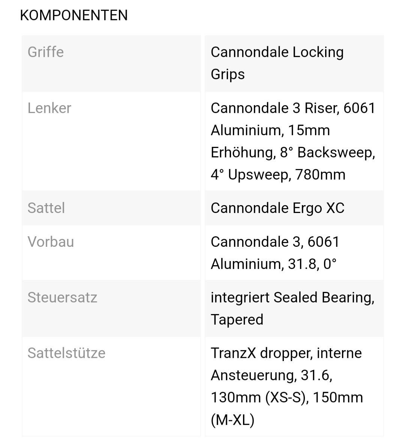The height and width of the screenshot is (438, 405).
Task: Select the word Tapered
Action: (x=237, y=319)
